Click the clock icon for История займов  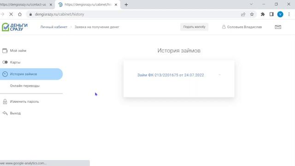tap(5, 74)
